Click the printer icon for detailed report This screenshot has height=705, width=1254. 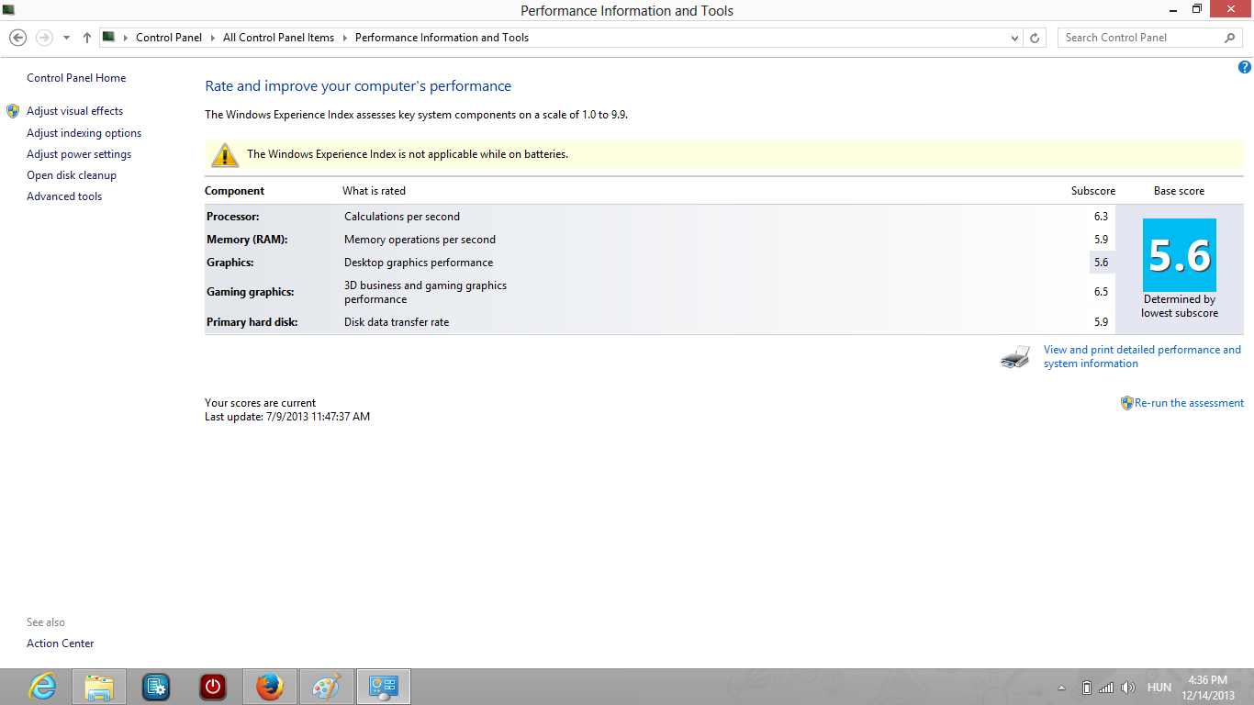[x=1015, y=357]
